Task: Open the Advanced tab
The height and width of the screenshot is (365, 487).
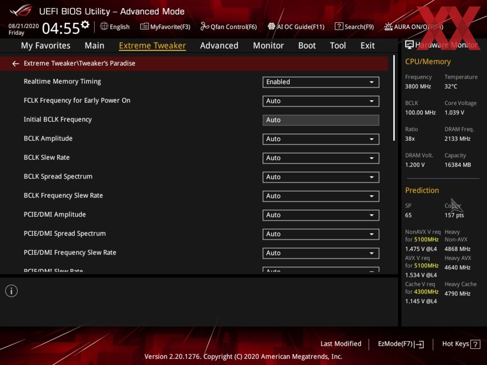Action: [219, 45]
